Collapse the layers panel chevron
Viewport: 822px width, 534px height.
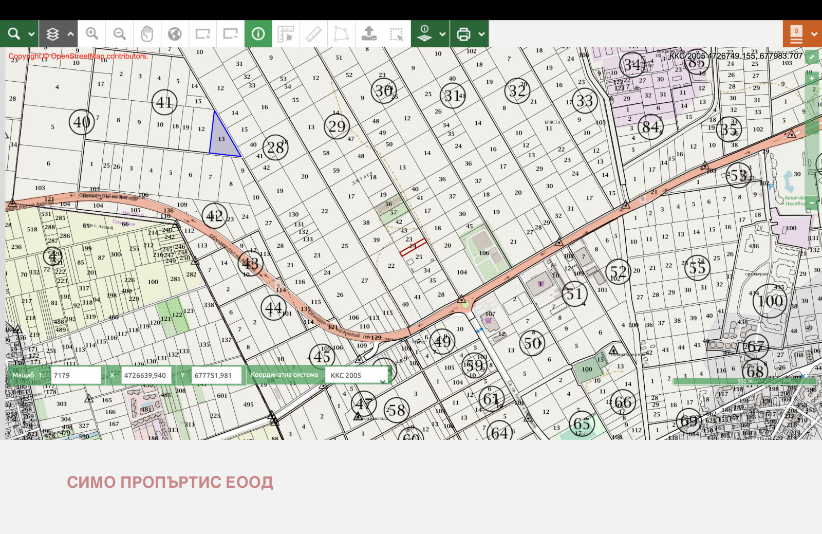70,34
